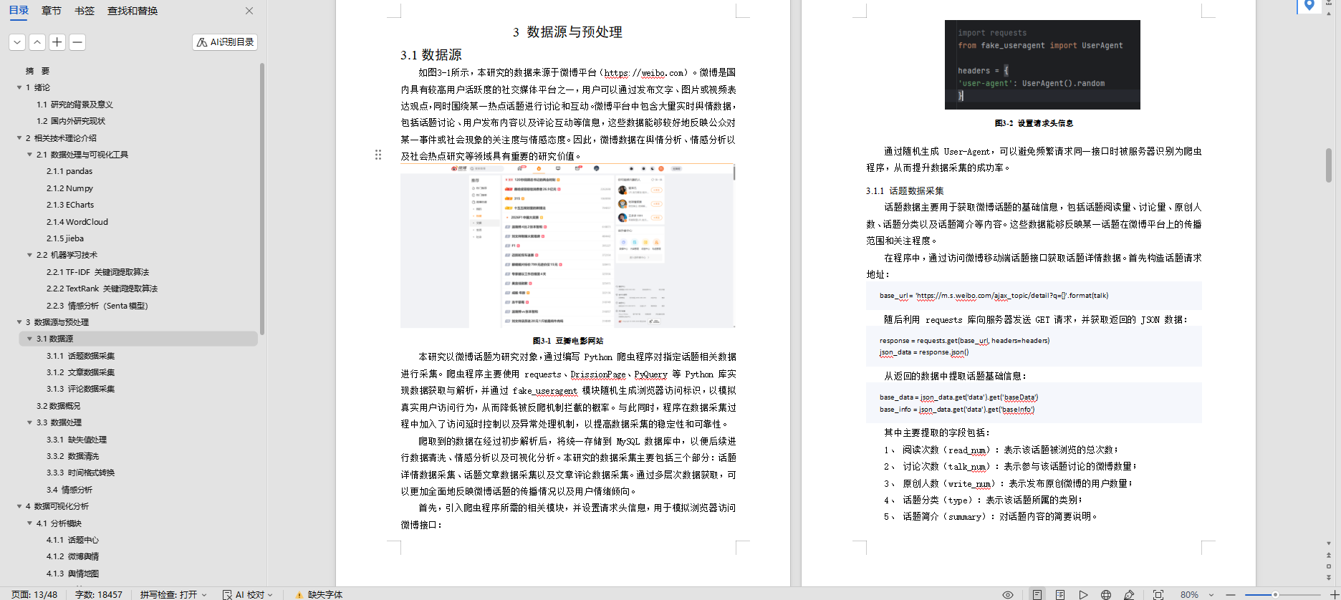Open outline entry 2.1.2 Numpy
Image resolution: width=1341 pixels, height=600 pixels.
point(69,188)
